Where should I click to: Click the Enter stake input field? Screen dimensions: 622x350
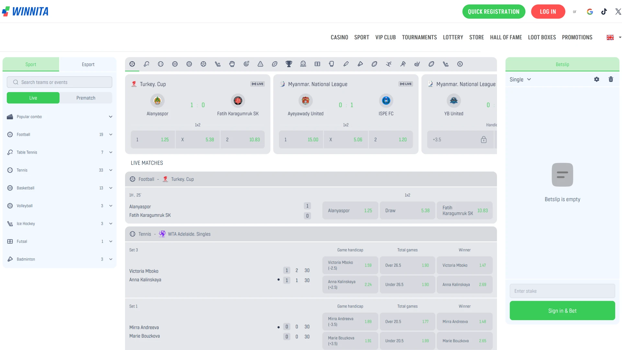pos(562,291)
